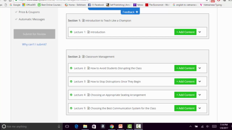
Task: Select Choosing the Best Communication System title
Action: click(x=123, y=108)
